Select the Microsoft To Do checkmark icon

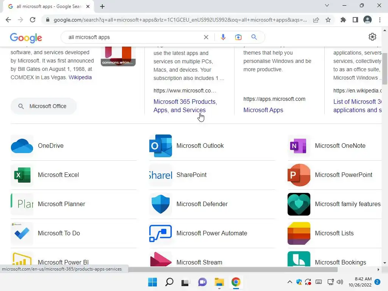pyautogui.click(x=22, y=233)
